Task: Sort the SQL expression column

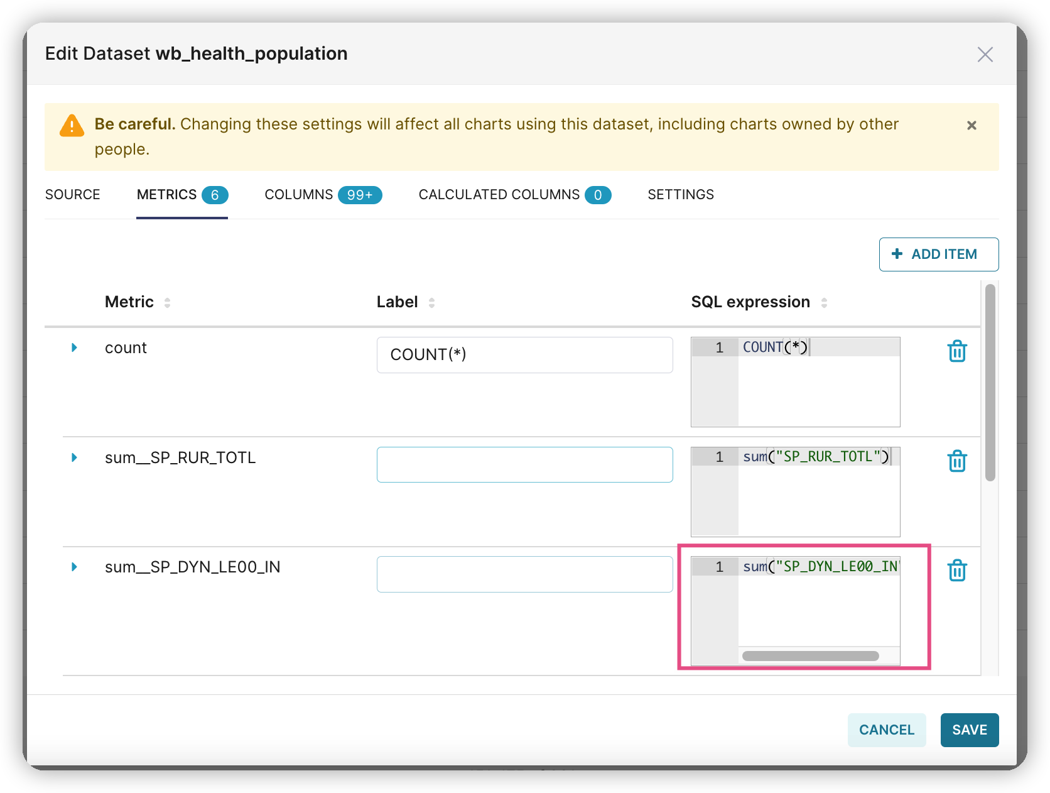Action: 825,302
